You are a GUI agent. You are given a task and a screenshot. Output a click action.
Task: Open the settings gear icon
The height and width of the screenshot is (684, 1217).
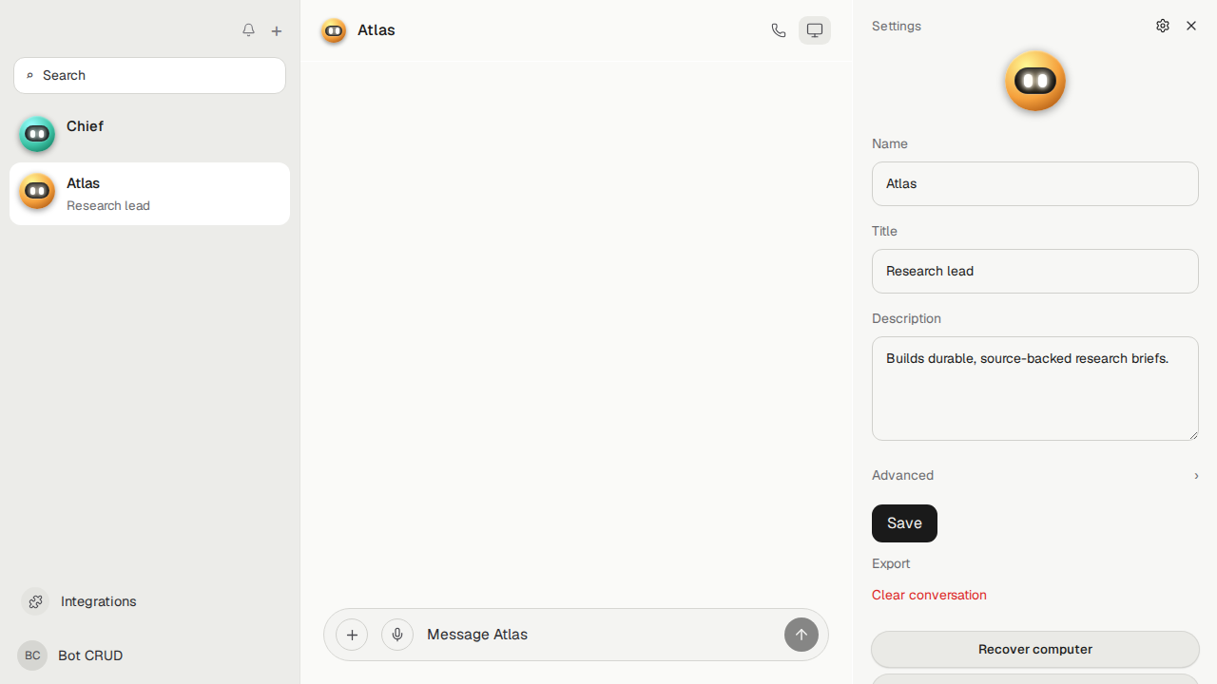(1163, 26)
